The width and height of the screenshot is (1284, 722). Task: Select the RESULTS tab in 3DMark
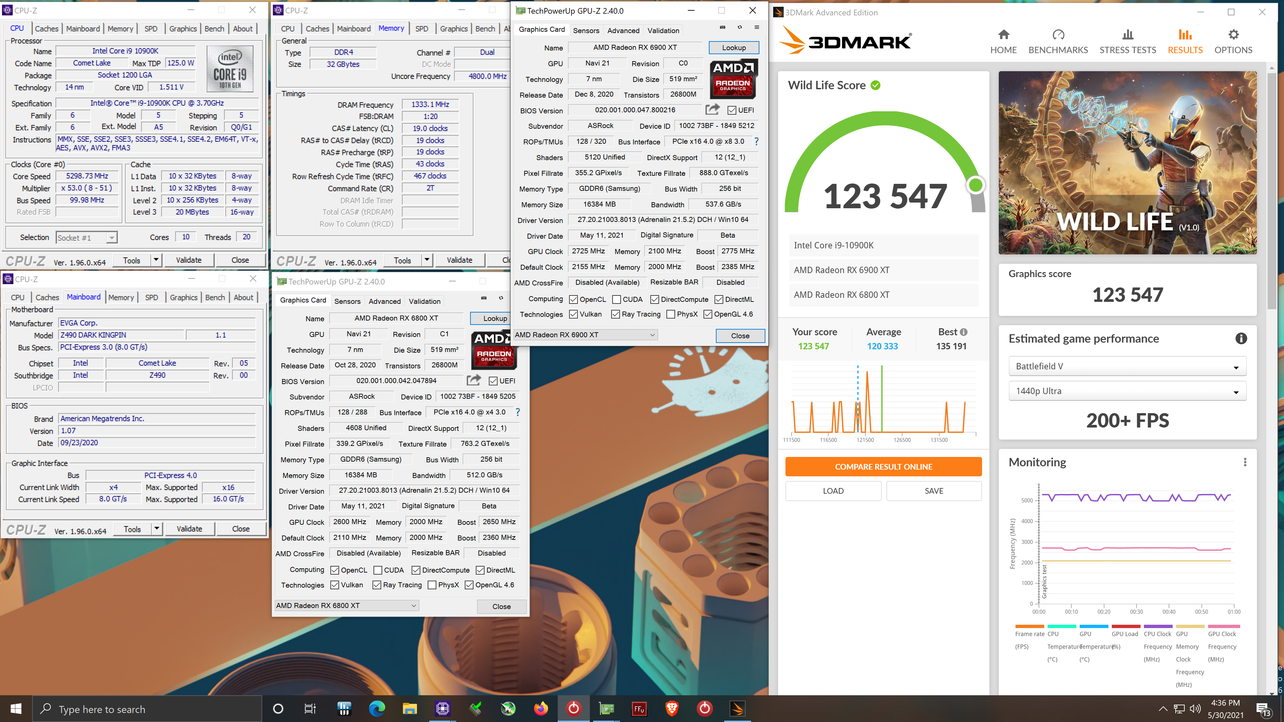pos(1185,42)
